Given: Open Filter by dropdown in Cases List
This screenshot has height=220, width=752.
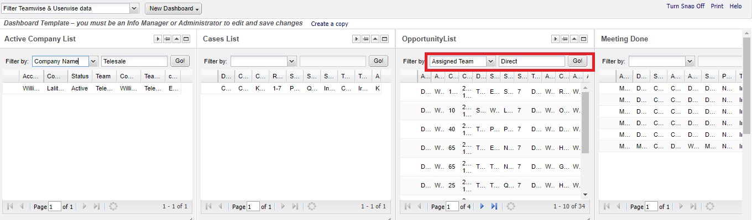Looking at the screenshot, I should (x=292, y=61).
